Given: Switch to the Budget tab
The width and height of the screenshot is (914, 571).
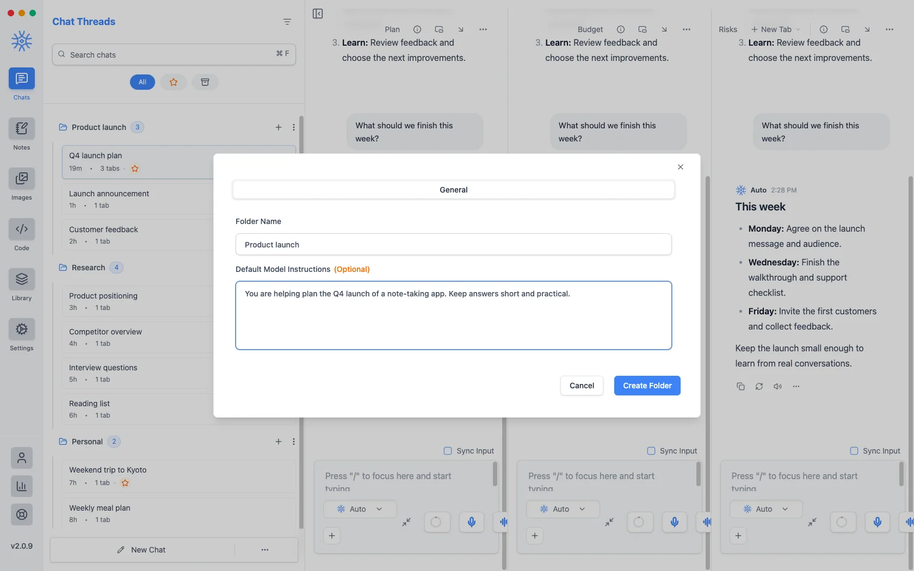Looking at the screenshot, I should pos(590,29).
